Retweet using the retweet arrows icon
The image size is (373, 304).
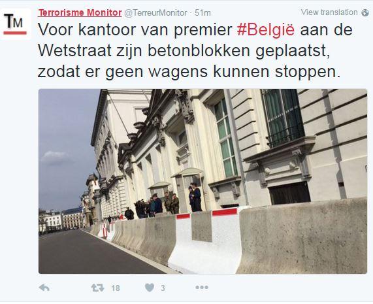click(x=98, y=288)
